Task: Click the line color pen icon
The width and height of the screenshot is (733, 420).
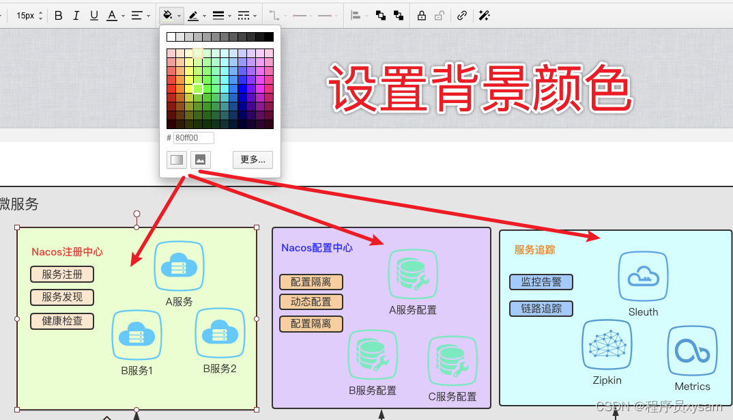Action: pos(192,16)
